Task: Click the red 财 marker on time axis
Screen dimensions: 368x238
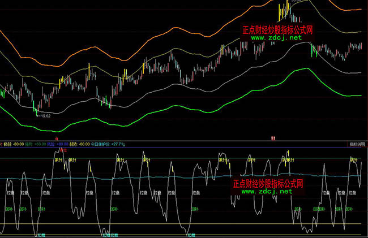Action: click(273, 138)
